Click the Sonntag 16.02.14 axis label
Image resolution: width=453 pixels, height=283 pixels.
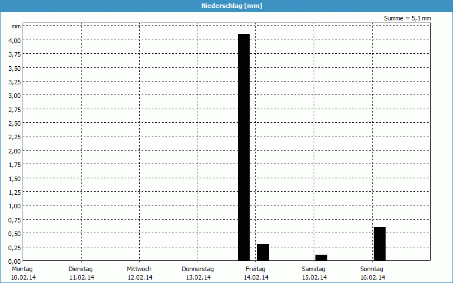373,273
